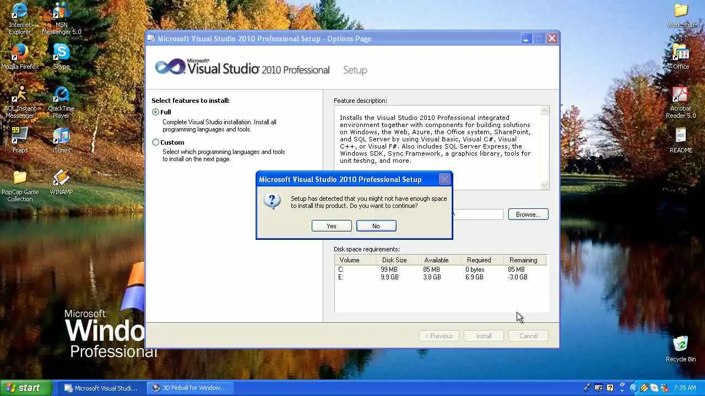Click the Cancel button in setup
The image size is (705, 396).
[528, 336]
